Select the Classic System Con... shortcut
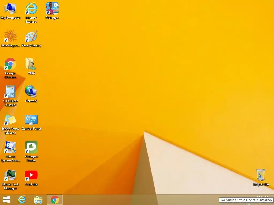This screenshot has height=205, width=274. pos(10,152)
